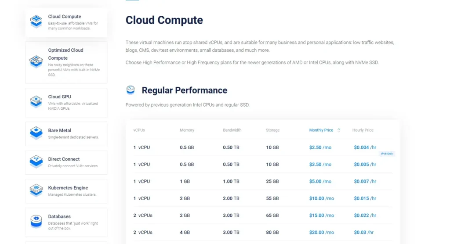Click the $0.004 /hr hourly price
Viewport: 450px width, 244px height.
point(365,147)
